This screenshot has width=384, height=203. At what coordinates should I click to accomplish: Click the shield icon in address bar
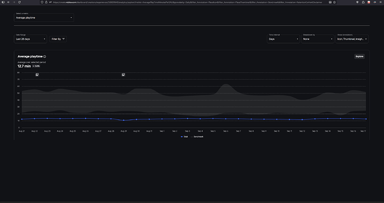click(42, 2)
